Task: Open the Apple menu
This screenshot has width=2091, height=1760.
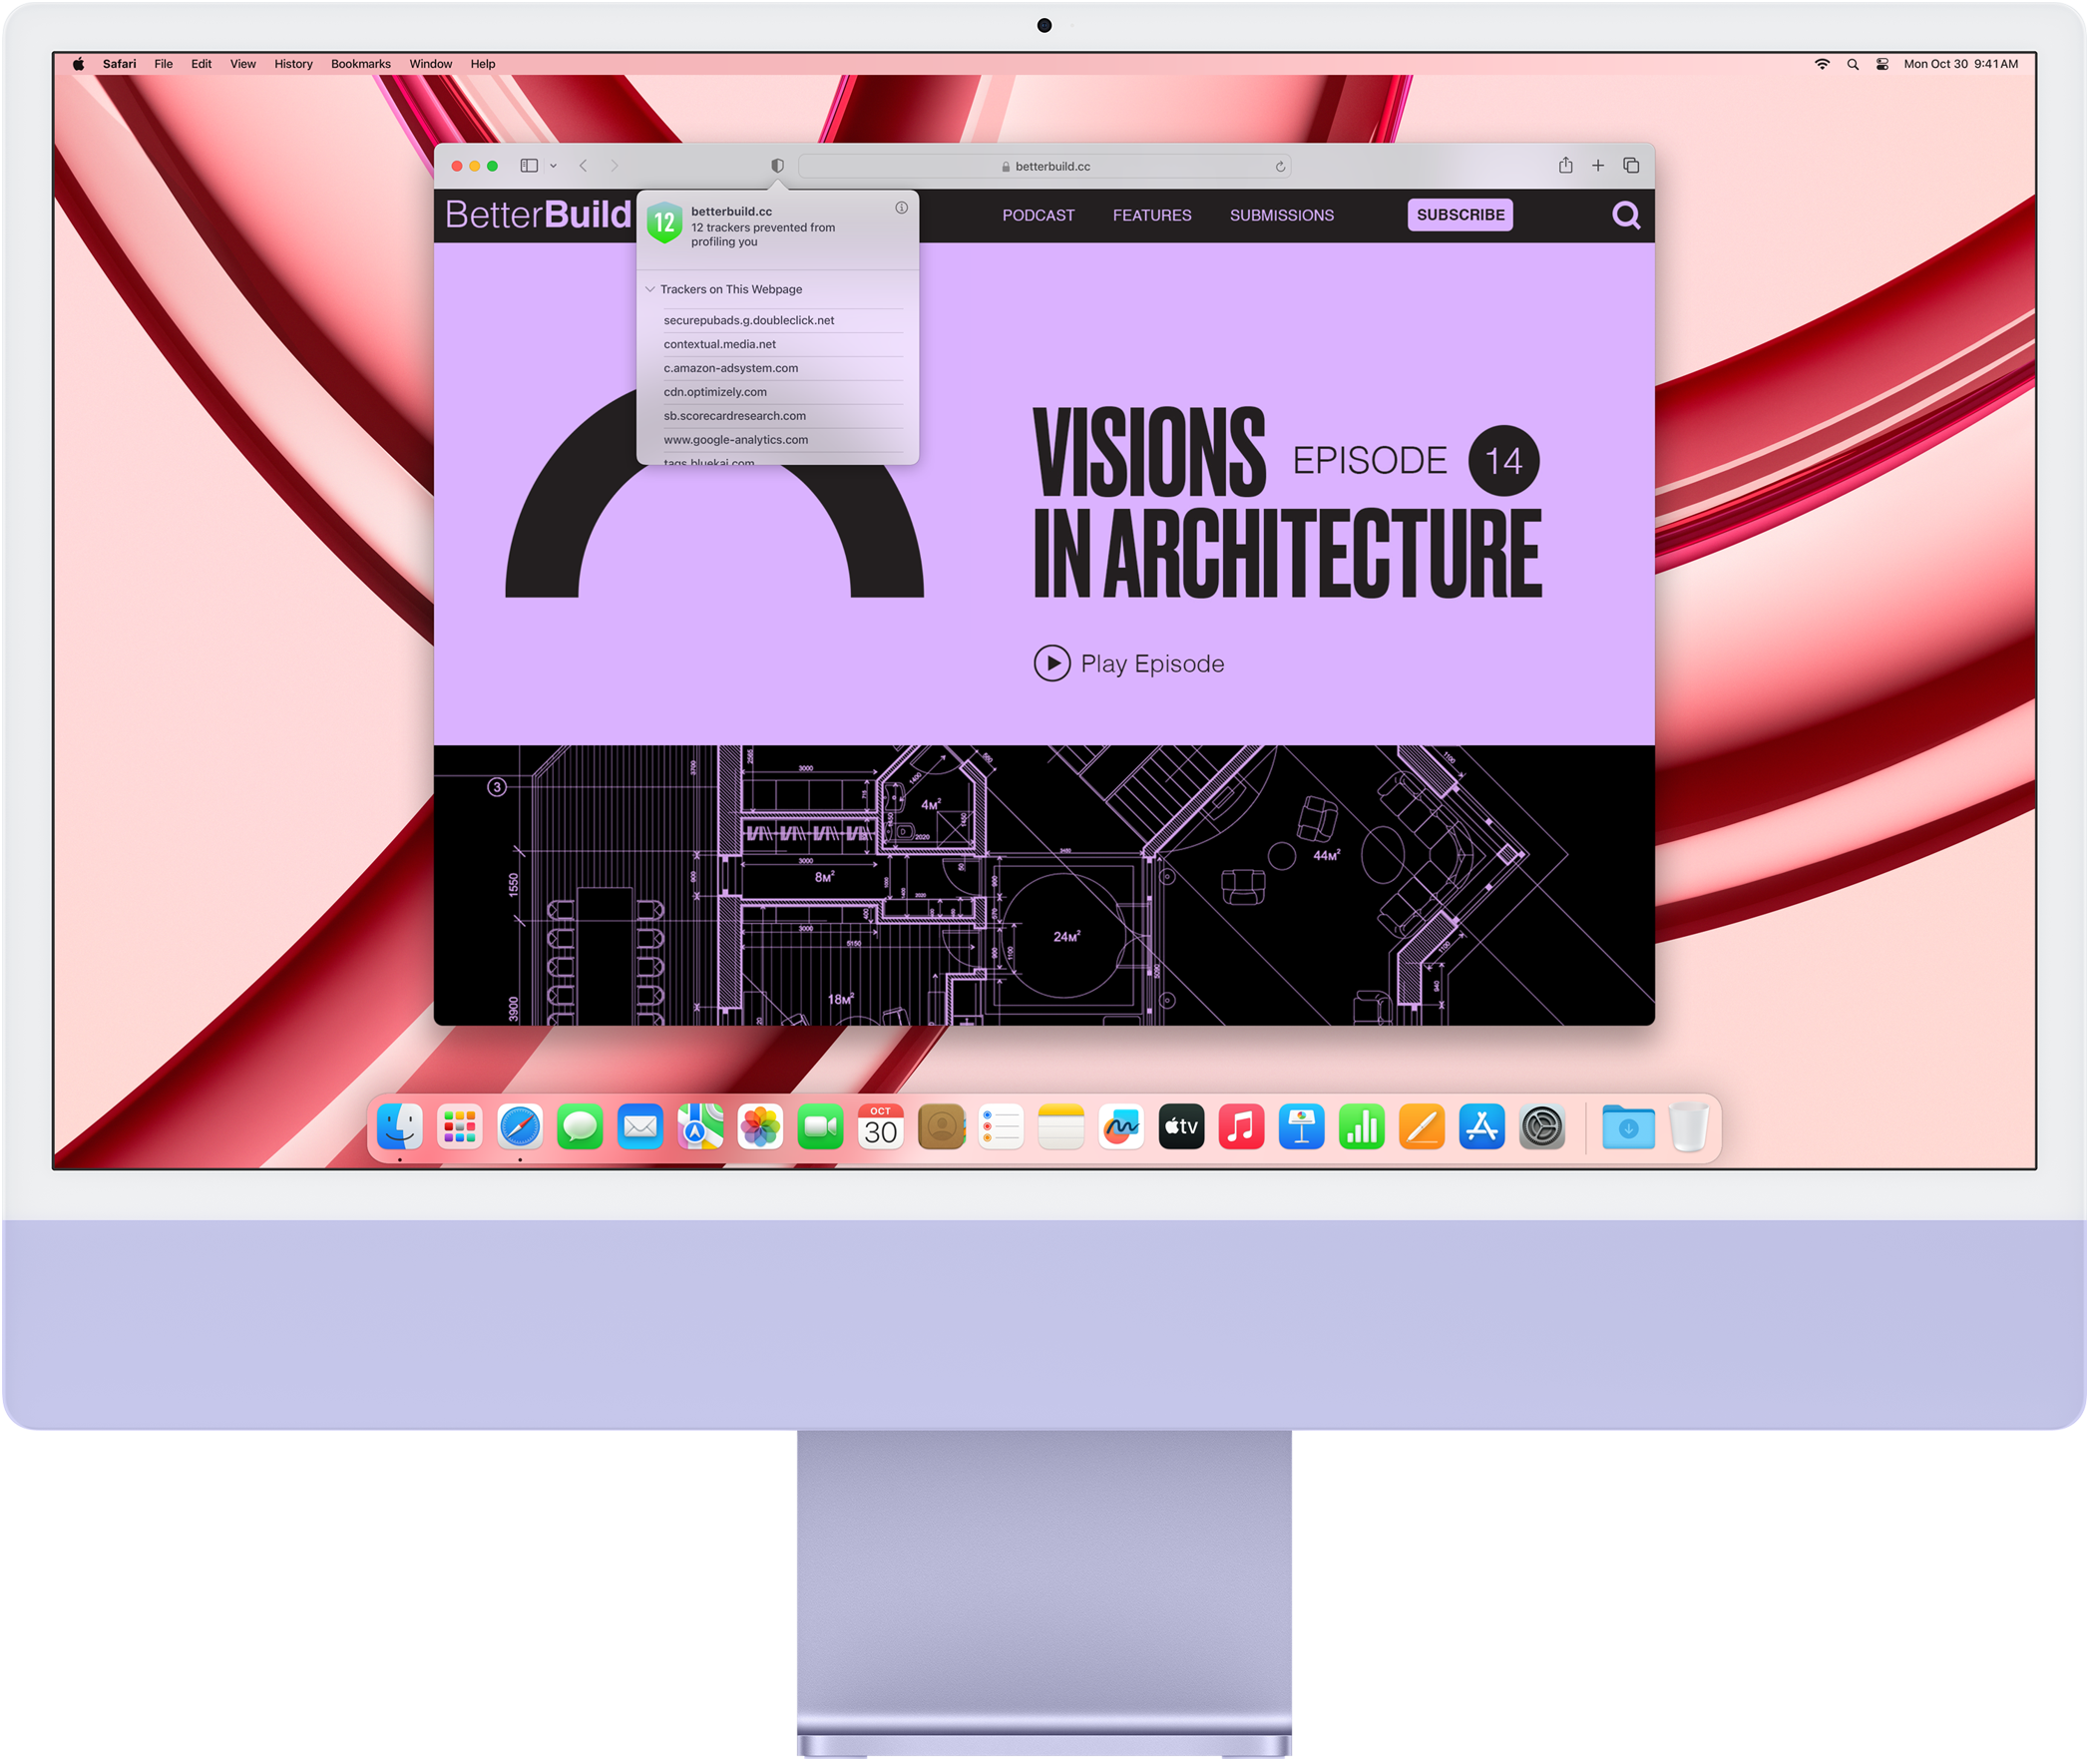Action: click(79, 64)
